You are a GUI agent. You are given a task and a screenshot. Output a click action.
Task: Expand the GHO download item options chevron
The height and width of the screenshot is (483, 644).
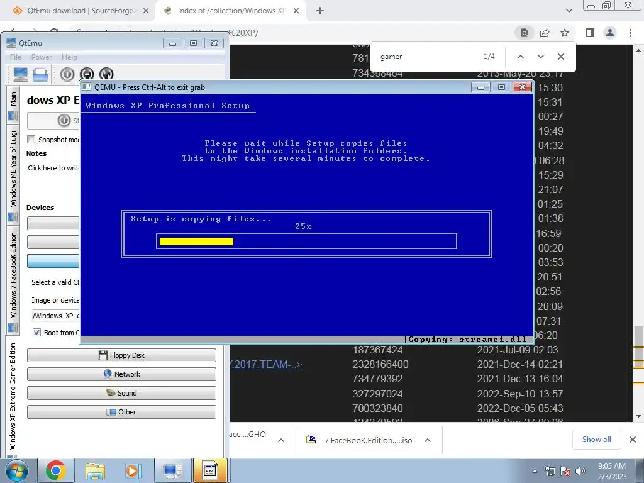pyautogui.click(x=281, y=440)
